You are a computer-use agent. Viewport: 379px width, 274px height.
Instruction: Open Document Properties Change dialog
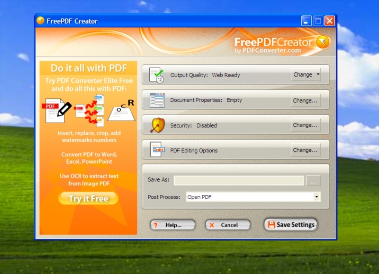[x=306, y=100]
